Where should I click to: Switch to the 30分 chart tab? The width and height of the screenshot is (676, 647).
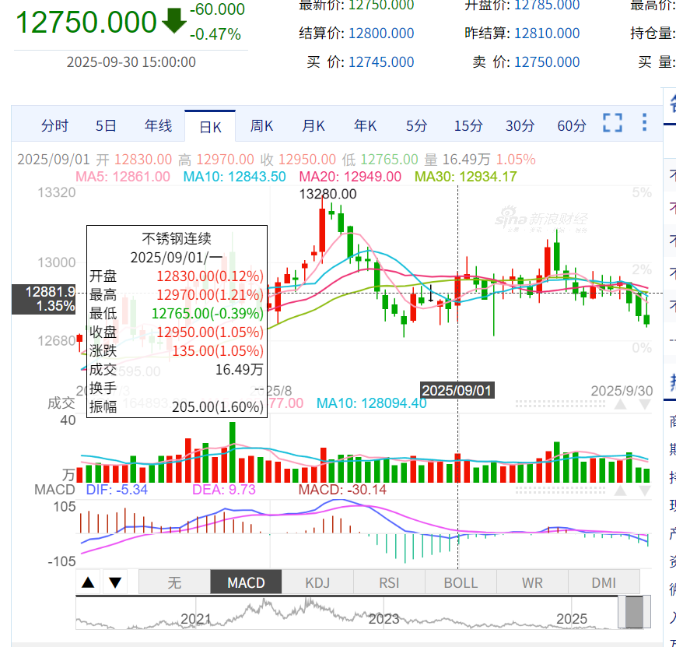pyautogui.click(x=520, y=126)
